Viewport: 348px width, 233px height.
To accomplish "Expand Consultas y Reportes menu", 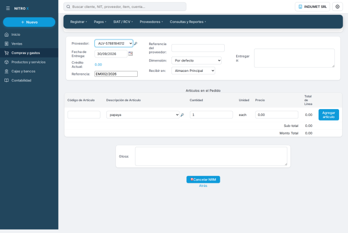I will pos(188,22).
